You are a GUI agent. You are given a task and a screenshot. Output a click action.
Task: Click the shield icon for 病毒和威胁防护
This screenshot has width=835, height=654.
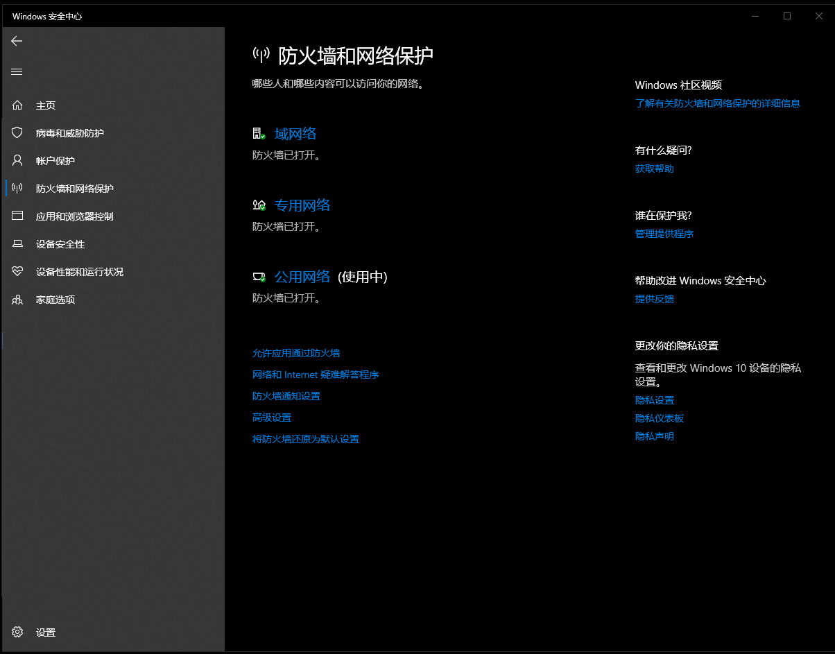[x=17, y=132]
